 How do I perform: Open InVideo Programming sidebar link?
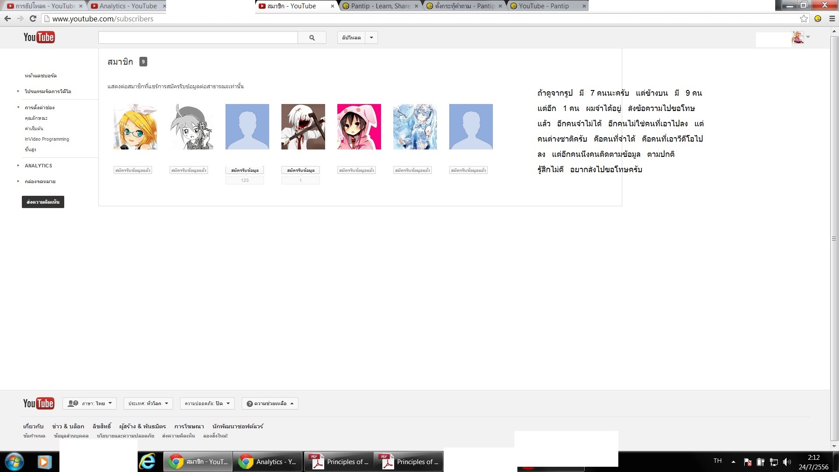tap(47, 139)
